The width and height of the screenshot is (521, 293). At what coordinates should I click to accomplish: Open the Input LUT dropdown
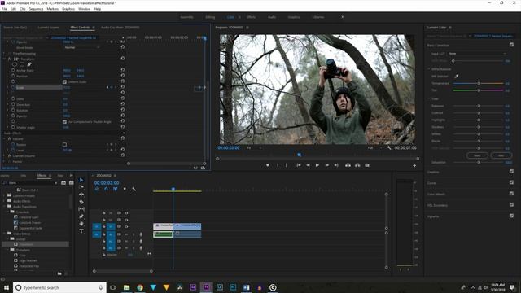477,54
